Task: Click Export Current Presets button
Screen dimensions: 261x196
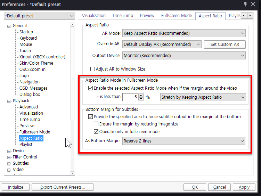Action: [x=63, y=187]
